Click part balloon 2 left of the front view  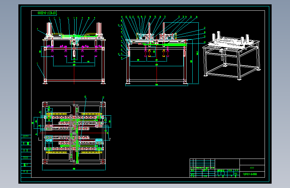(37, 29)
